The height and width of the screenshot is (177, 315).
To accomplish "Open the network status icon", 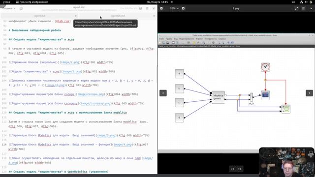I will [302, 2].
